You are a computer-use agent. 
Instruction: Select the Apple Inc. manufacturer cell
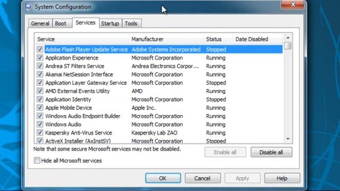143,108
